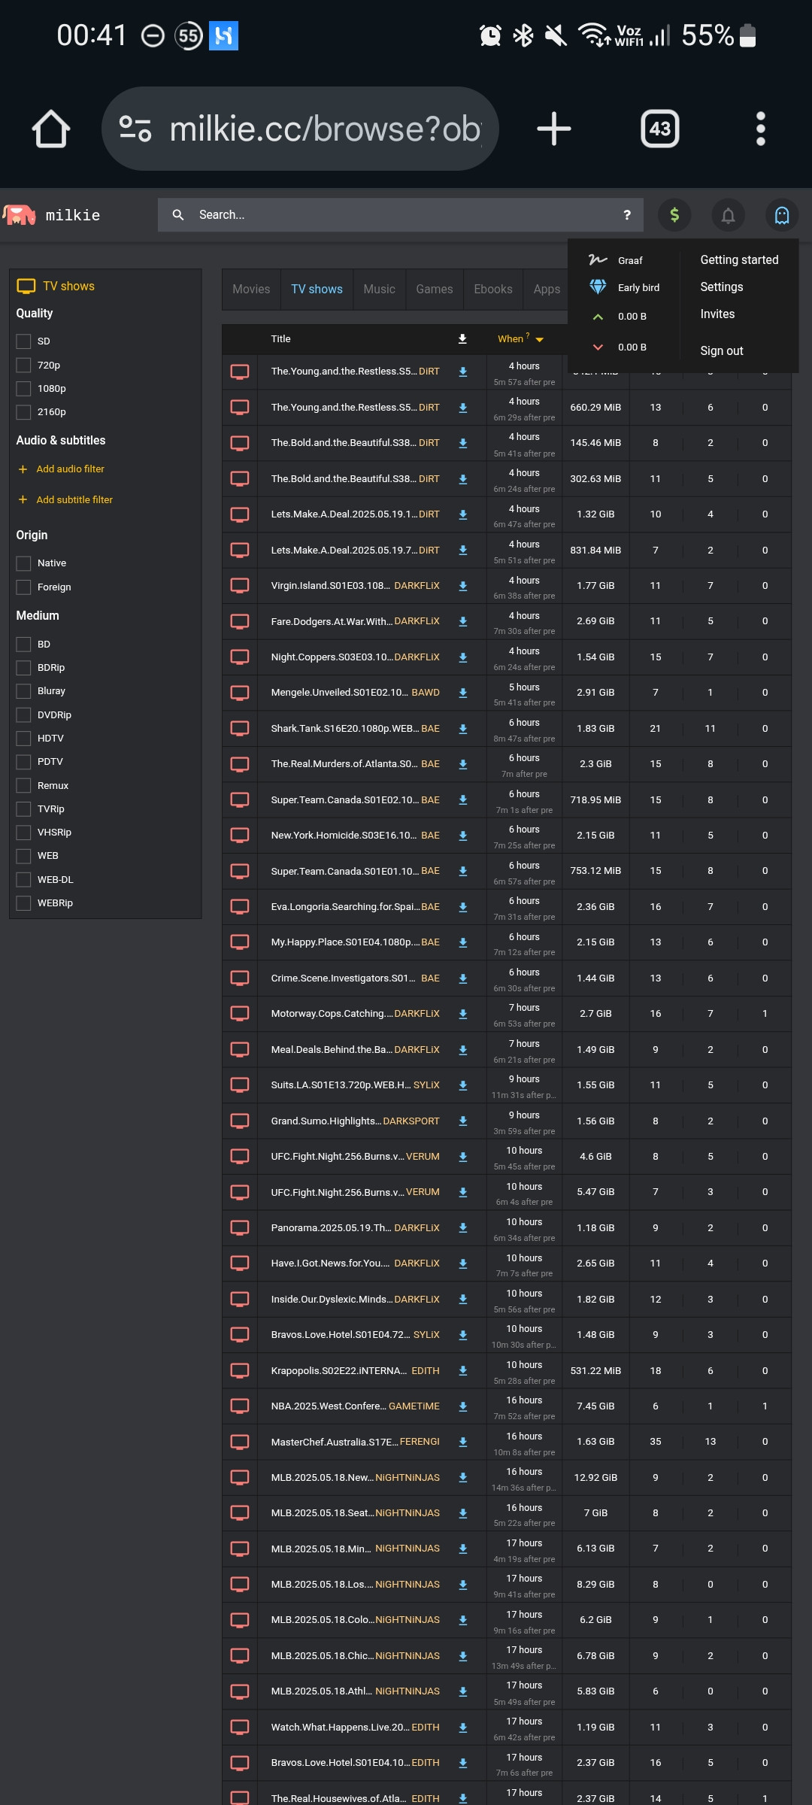812x1805 pixels.
Task: Select Settings in the profile menu
Action: pyautogui.click(x=722, y=287)
